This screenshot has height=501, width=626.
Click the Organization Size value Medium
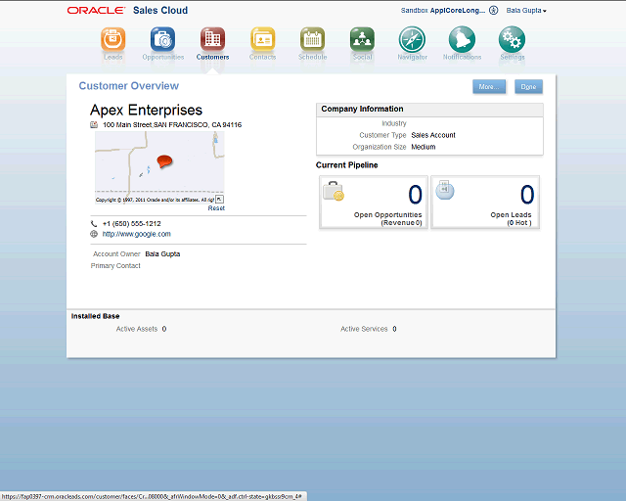tap(424, 147)
